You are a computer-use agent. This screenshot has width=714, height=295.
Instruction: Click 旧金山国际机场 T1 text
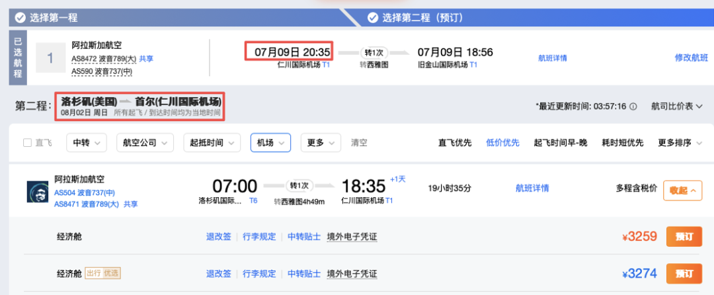tap(448, 65)
